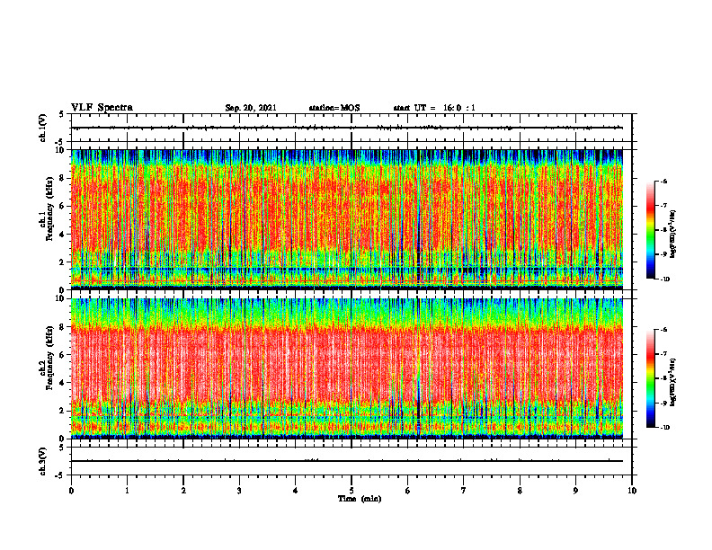Click the "ch.1(V)" waveform axis label
This screenshot has height=550, width=712.
pyautogui.click(x=42, y=128)
